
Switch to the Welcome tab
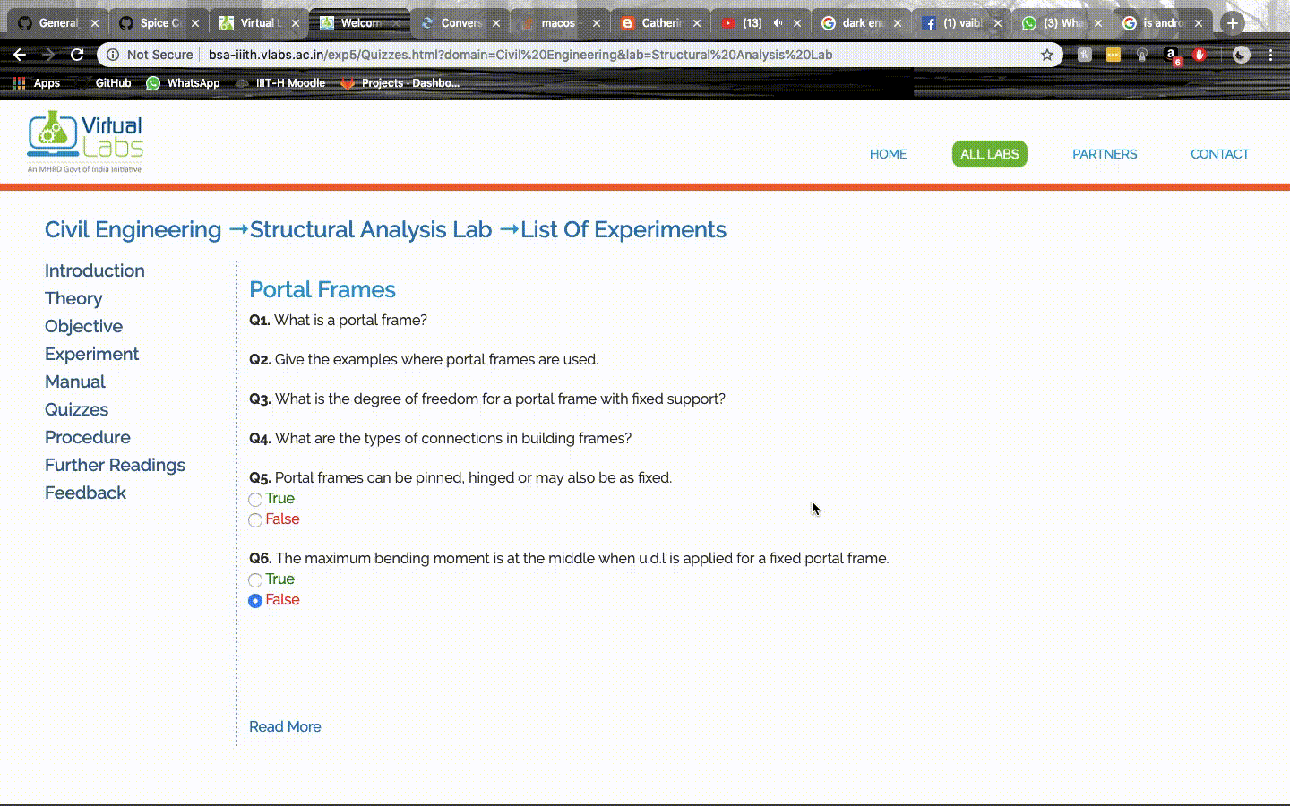coord(358,23)
